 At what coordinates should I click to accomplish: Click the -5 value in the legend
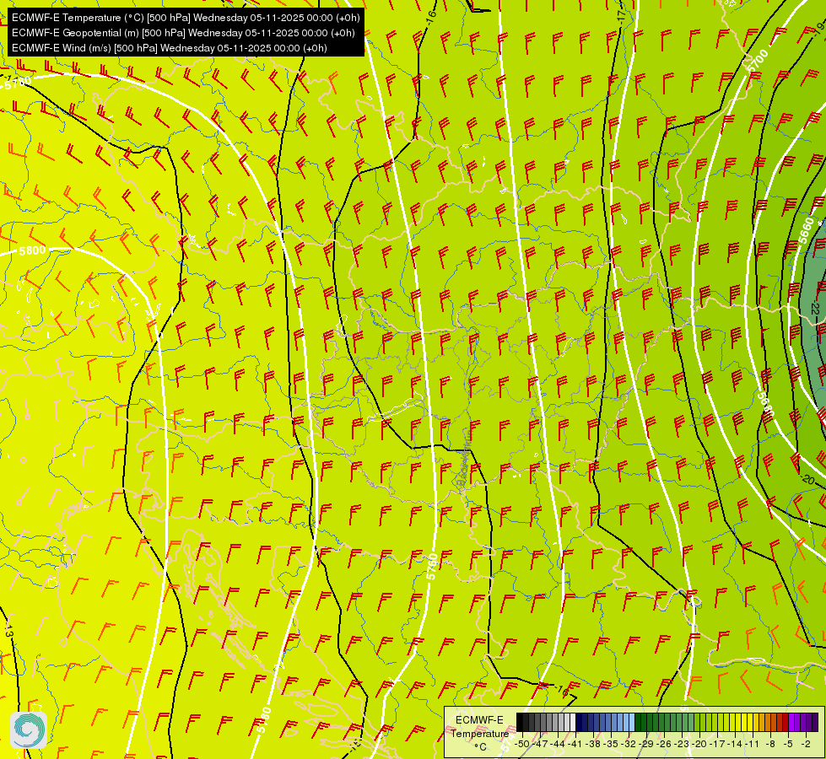[x=788, y=744]
